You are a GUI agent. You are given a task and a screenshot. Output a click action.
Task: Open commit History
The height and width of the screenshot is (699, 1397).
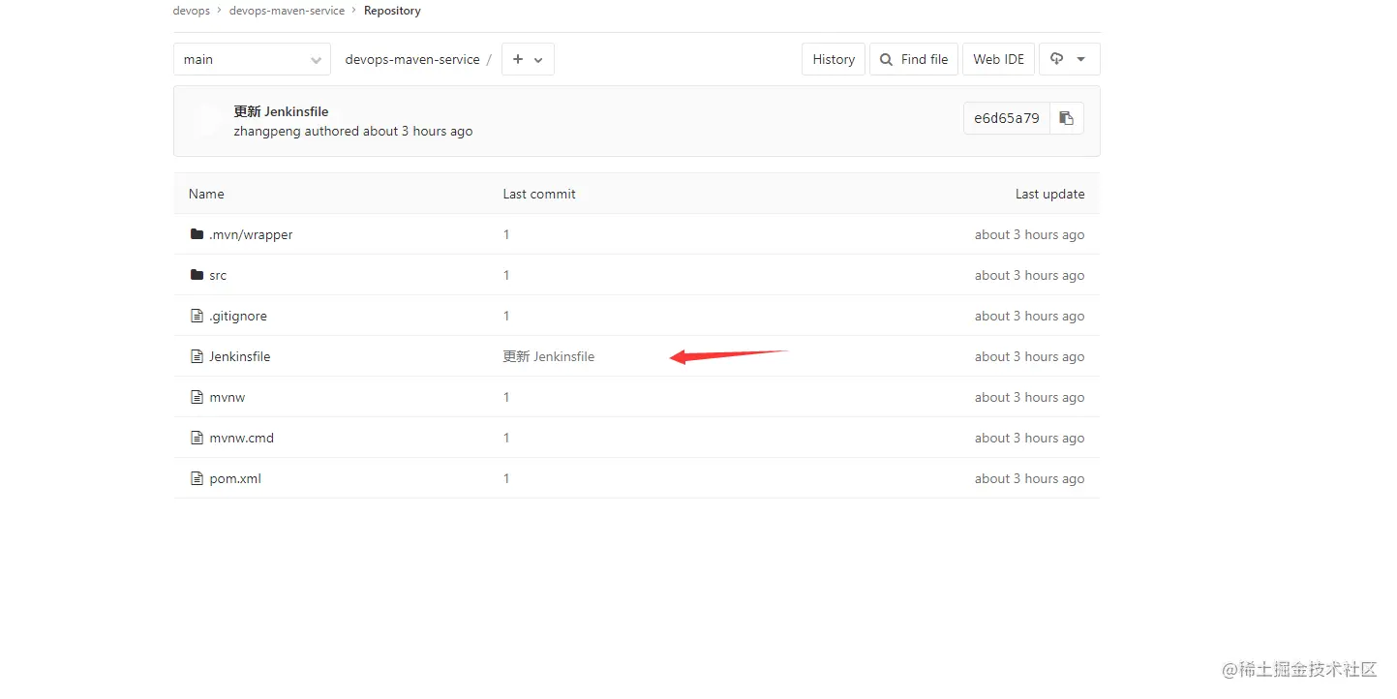(834, 59)
